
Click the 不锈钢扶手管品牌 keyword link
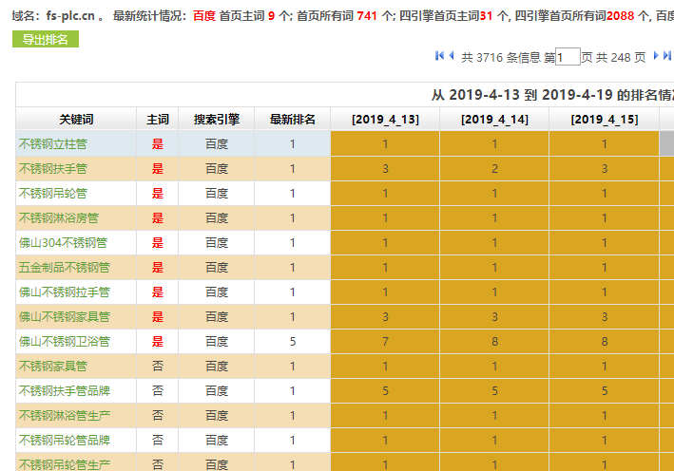click(x=65, y=390)
